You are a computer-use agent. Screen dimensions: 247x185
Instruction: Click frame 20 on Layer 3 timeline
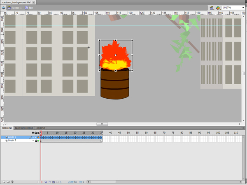pos(75,137)
